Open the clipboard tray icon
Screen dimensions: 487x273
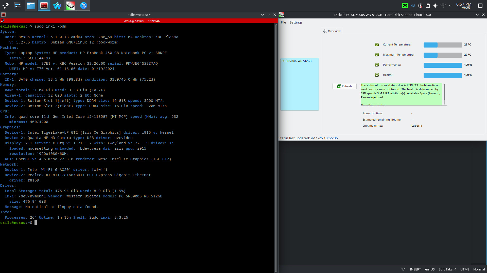[428, 6]
